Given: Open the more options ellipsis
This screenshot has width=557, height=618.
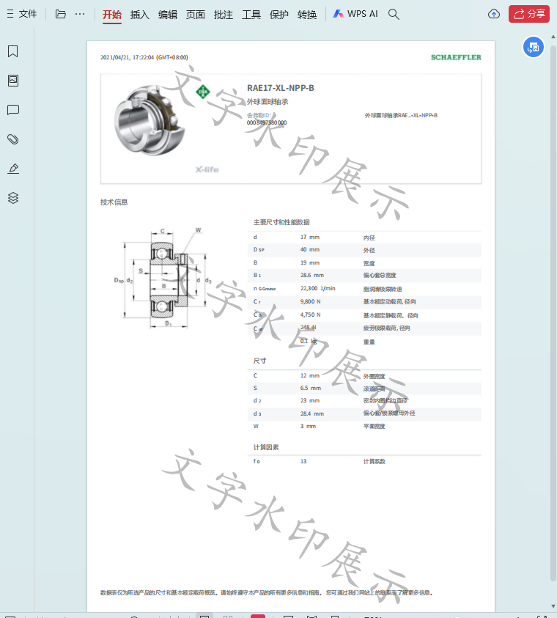Looking at the screenshot, I should pos(80,14).
